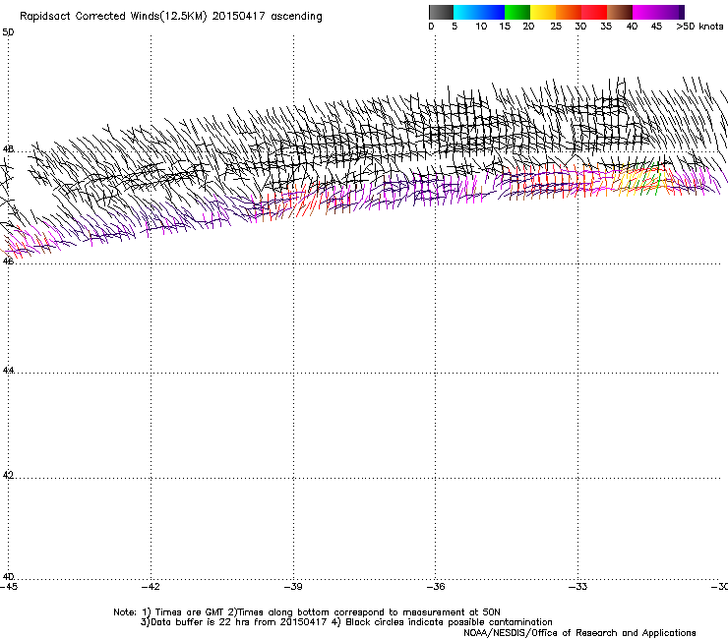Click the note 'Data buffer is 22 hrs'
This screenshot has height=639, width=728.
(x=201, y=622)
